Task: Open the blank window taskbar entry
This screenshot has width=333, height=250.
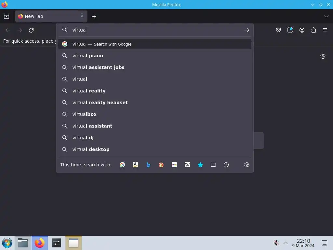Action: pos(73,243)
